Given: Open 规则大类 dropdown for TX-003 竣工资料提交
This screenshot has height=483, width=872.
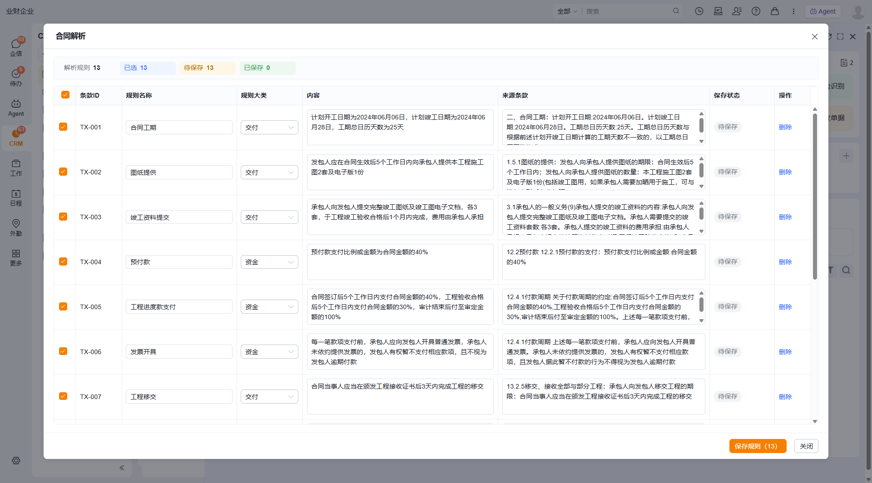Looking at the screenshot, I should [269, 217].
